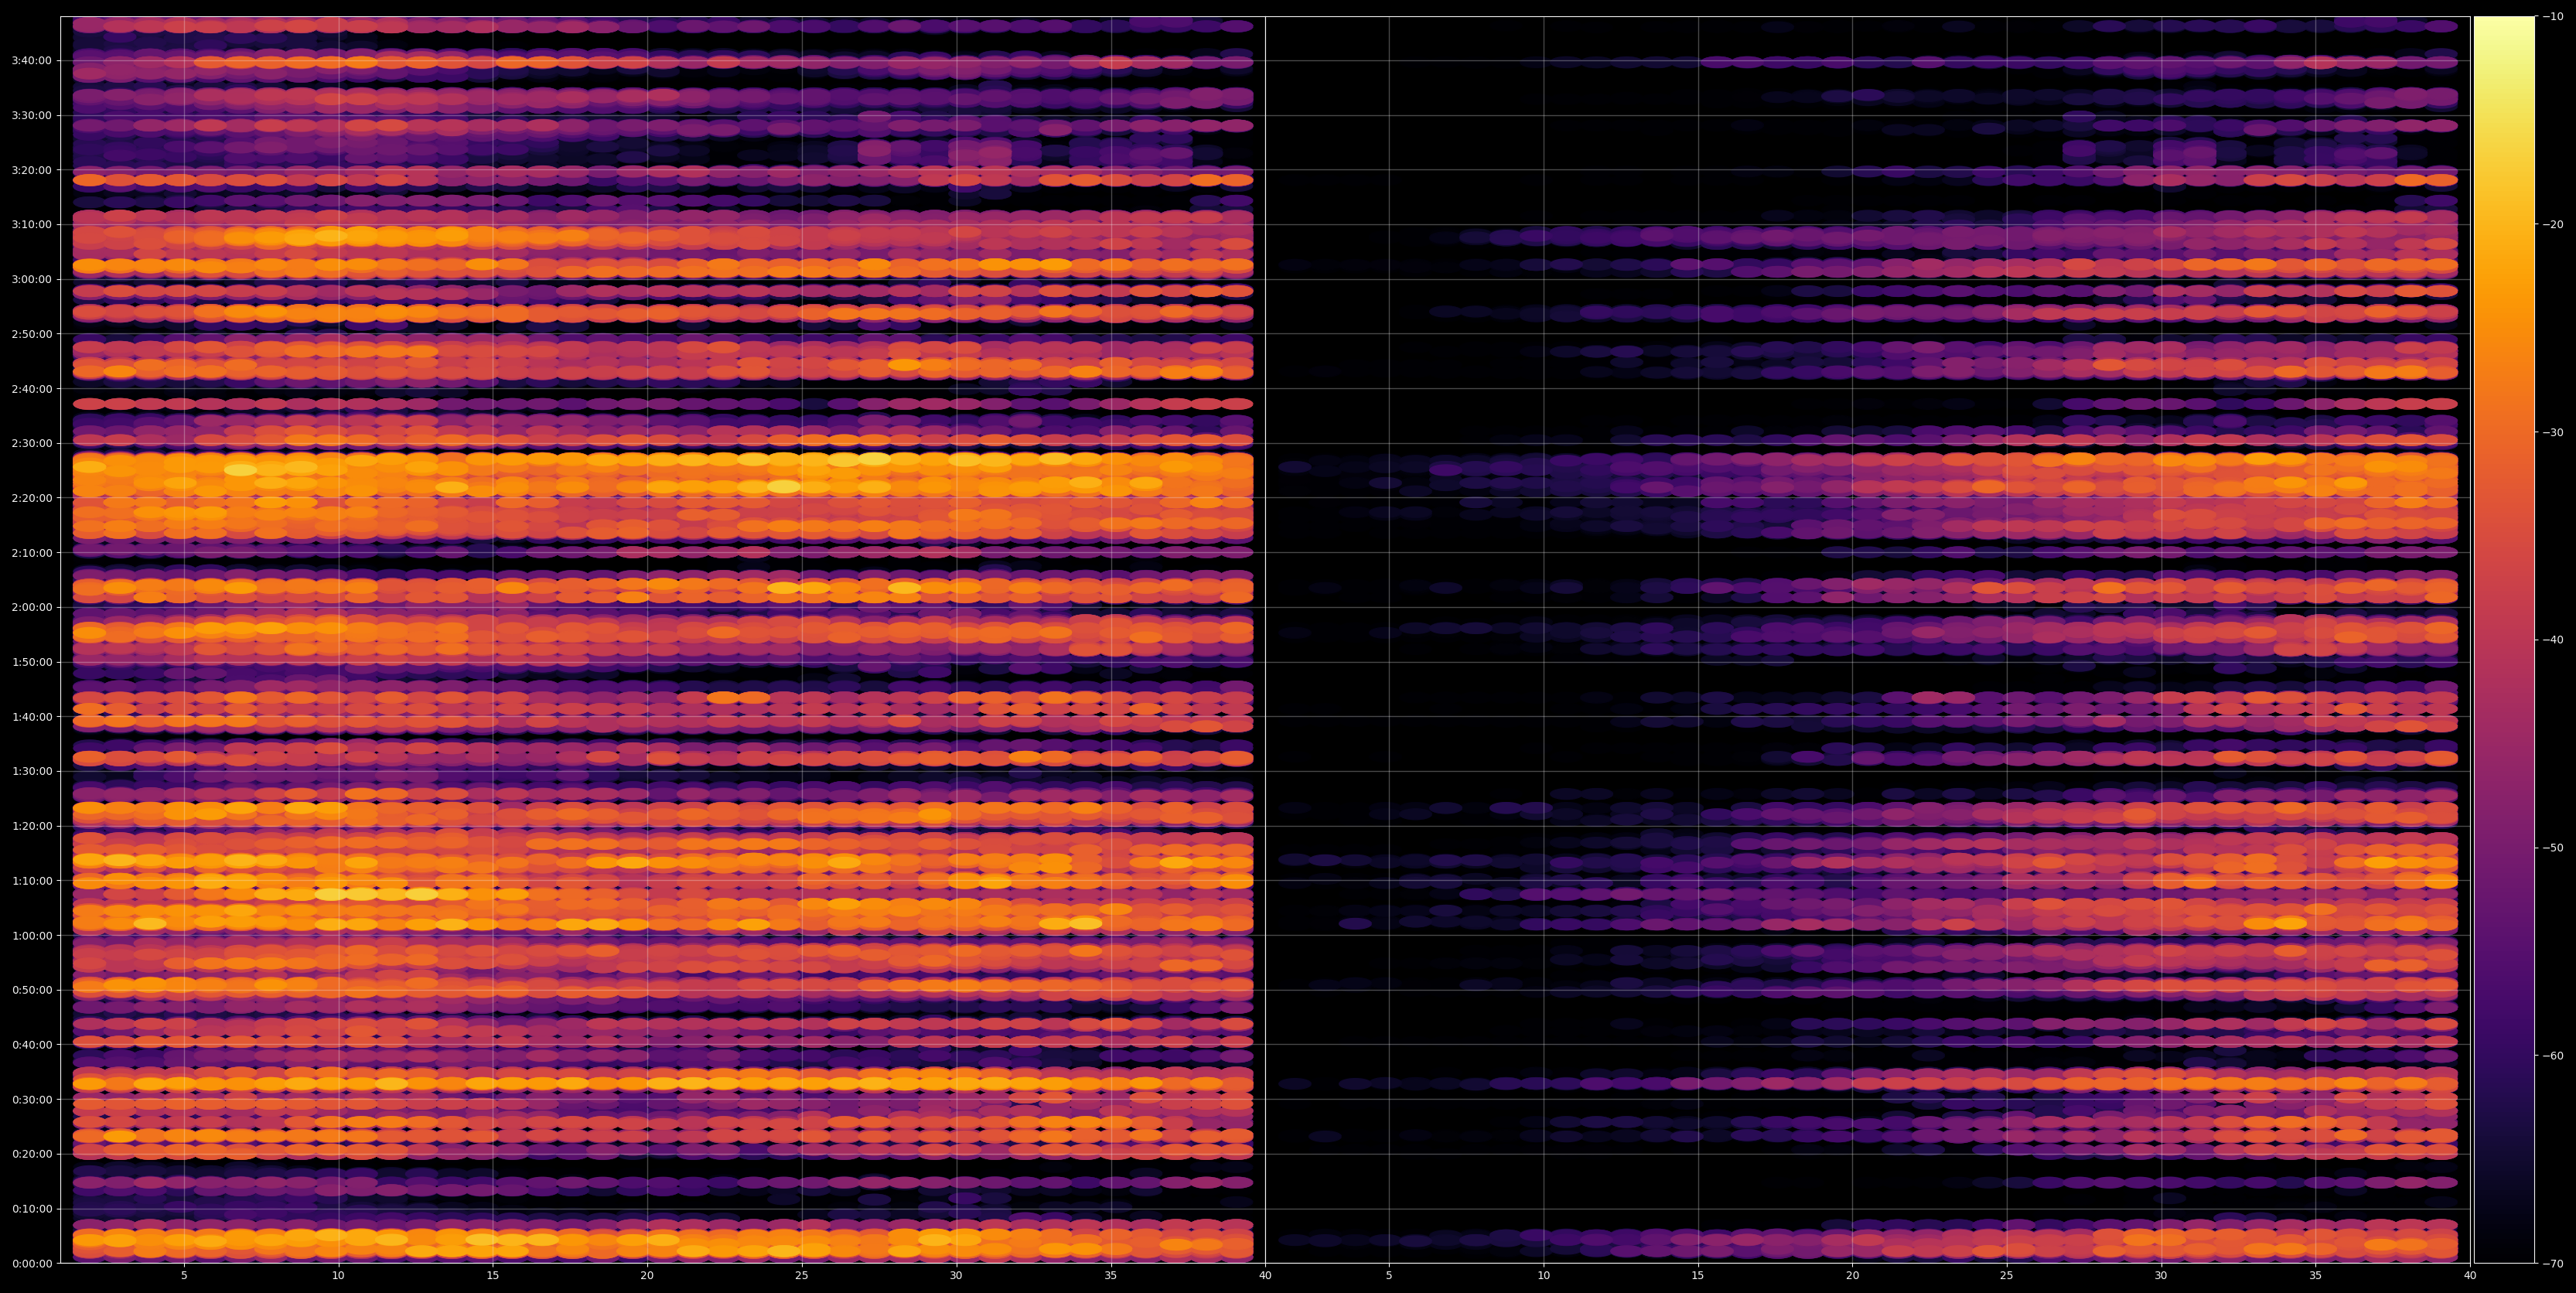
Task: Click the −20 colorbar scale label
Action: [2554, 224]
